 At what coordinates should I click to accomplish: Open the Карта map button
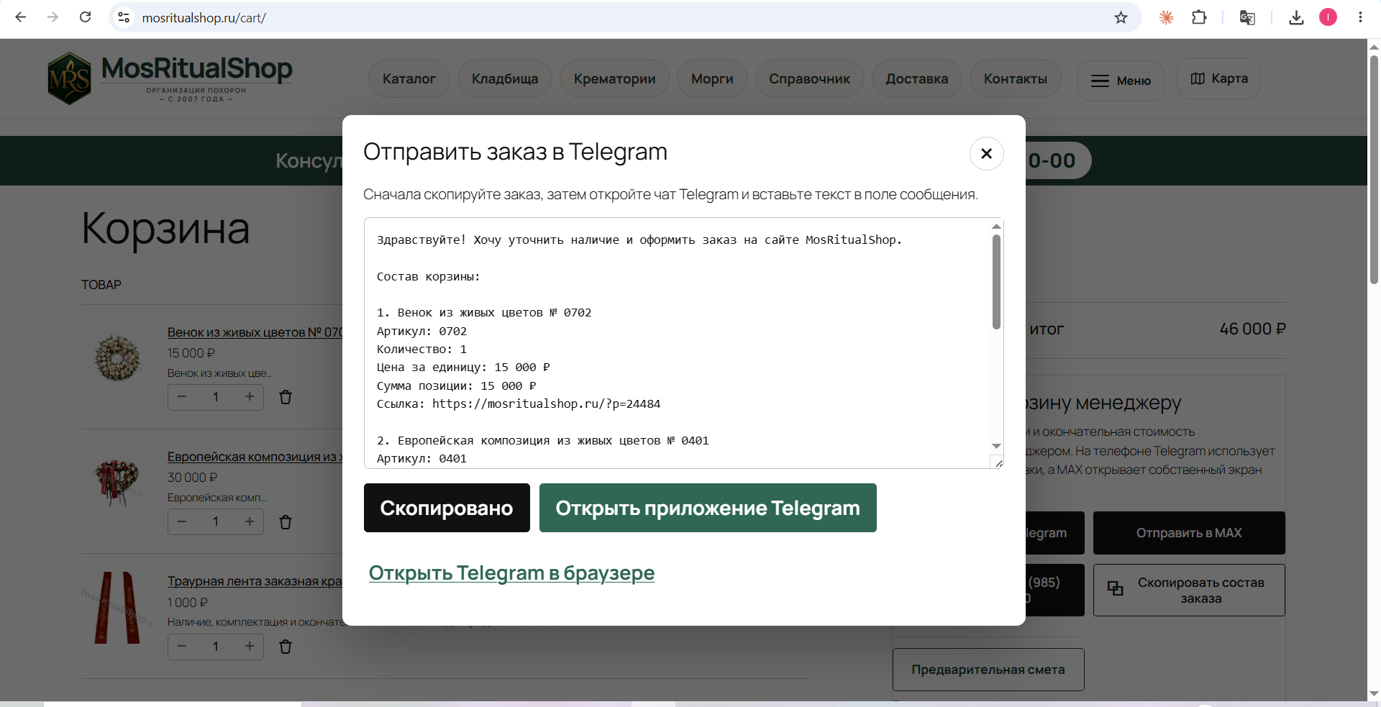pyautogui.click(x=1219, y=78)
